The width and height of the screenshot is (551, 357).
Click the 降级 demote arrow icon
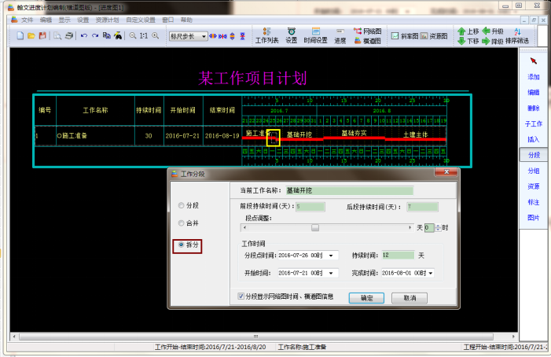[492, 40]
